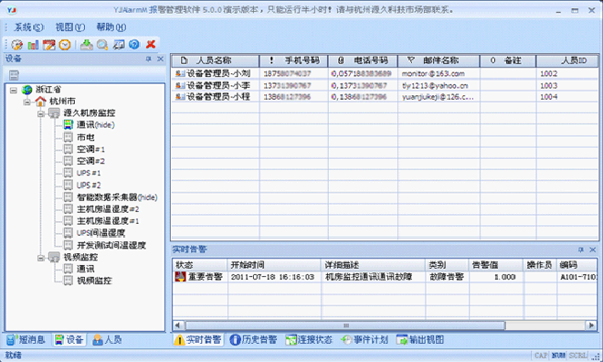
Task: Collapse the 视频监控 tree node
Action: [41, 258]
